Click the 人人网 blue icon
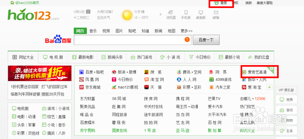Viewport: 304px width, 139px height. [179, 80]
